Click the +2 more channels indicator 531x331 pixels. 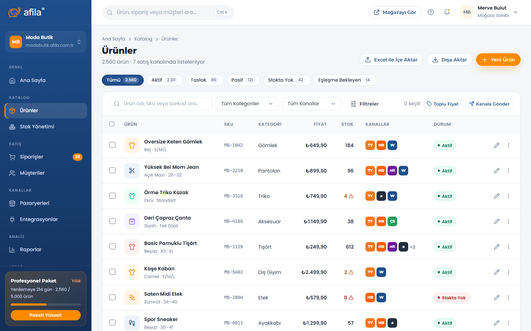coord(413,247)
